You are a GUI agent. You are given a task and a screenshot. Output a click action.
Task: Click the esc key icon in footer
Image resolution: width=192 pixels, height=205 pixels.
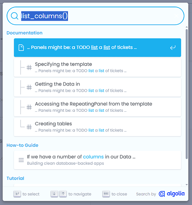pyautogui.click(x=106, y=194)
